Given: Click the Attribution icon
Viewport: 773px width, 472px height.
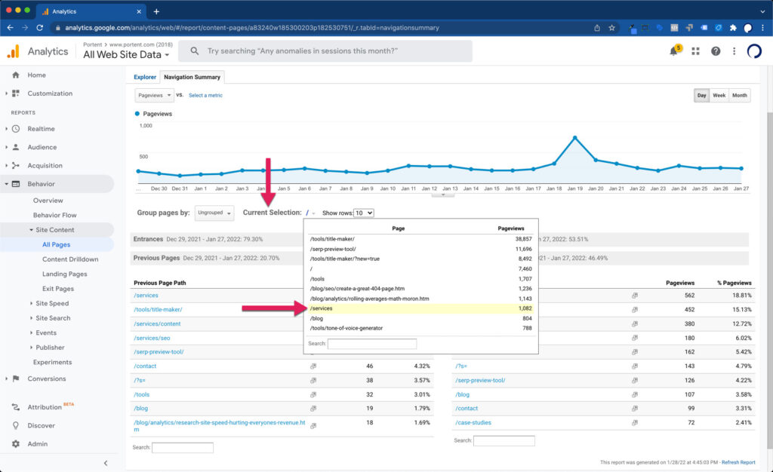Looking at the screenshot, I should [16, 407].
